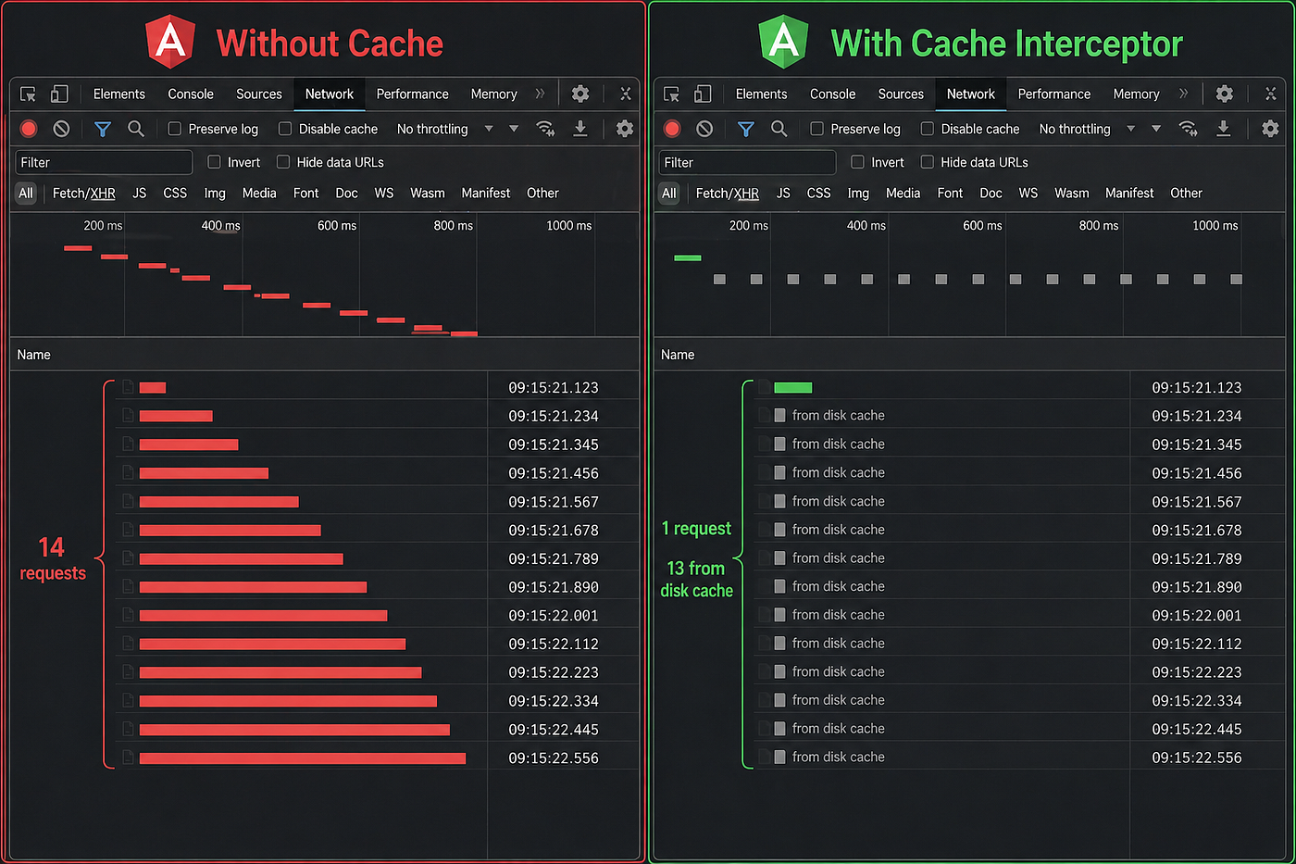Viewport: 1296px width, 864px height.
Task: Click the 400 ms timeline marker, Without Cache panel
Action: 220,225
